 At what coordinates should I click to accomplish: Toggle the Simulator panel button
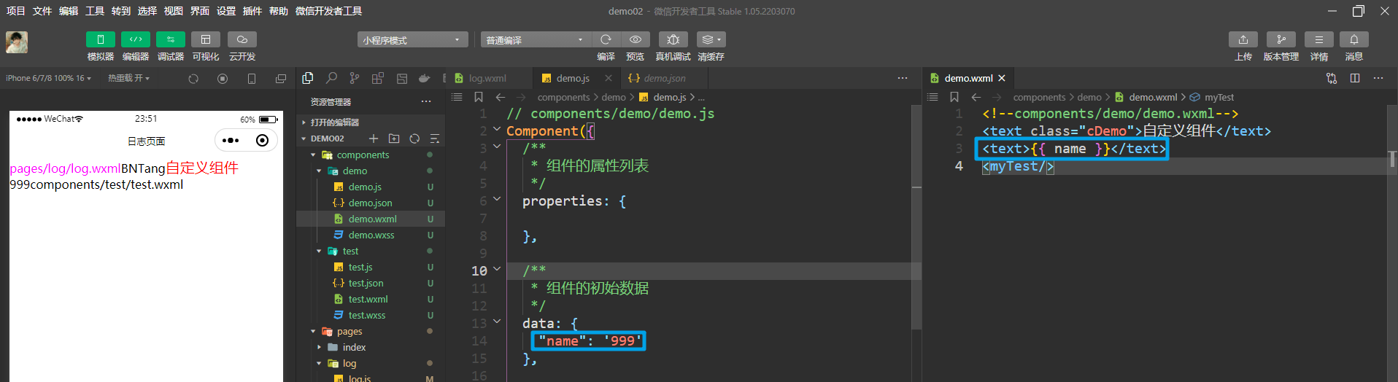[100, 39]
